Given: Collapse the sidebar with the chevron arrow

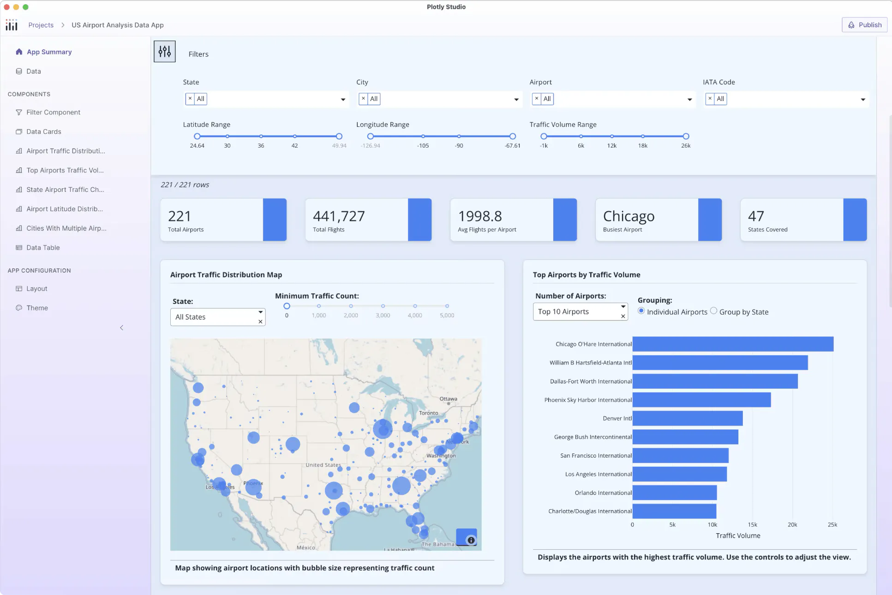Looking at the screenshot, I should [x=121, y=327].
